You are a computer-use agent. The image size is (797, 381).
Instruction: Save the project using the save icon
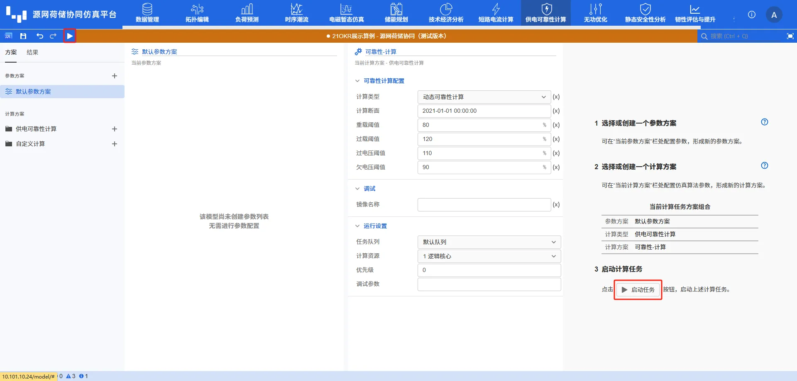[x=23, y=36]
